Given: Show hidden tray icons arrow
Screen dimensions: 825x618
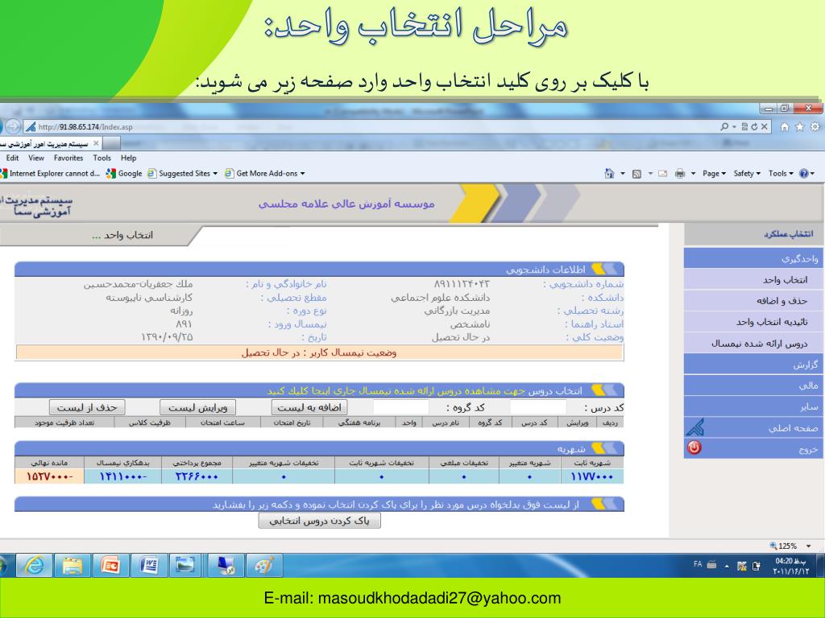Looking at the screenshot, I should (x=727, y=566).
